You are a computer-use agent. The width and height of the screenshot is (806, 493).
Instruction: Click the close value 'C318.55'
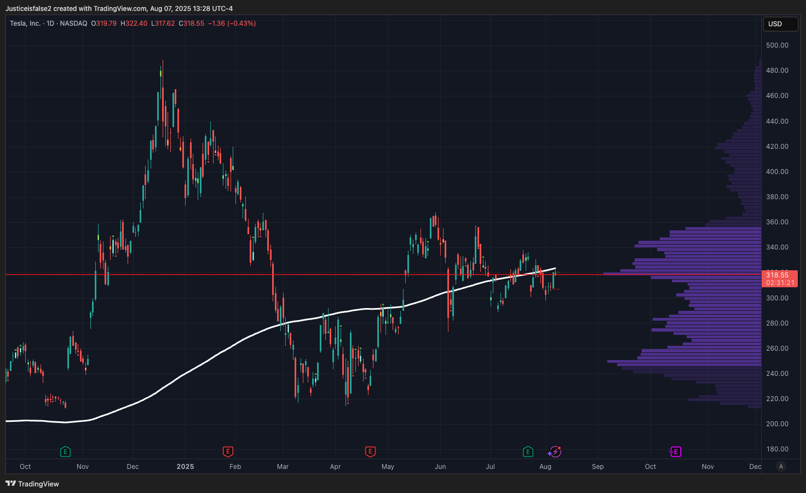coord(192,24)
